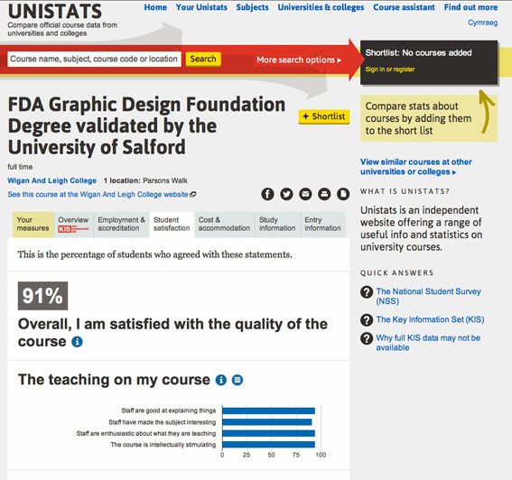This screenshot has width=512, height=480.
Task: Click the 'The course is intellectually stimulating' bar
Action: 268,445
